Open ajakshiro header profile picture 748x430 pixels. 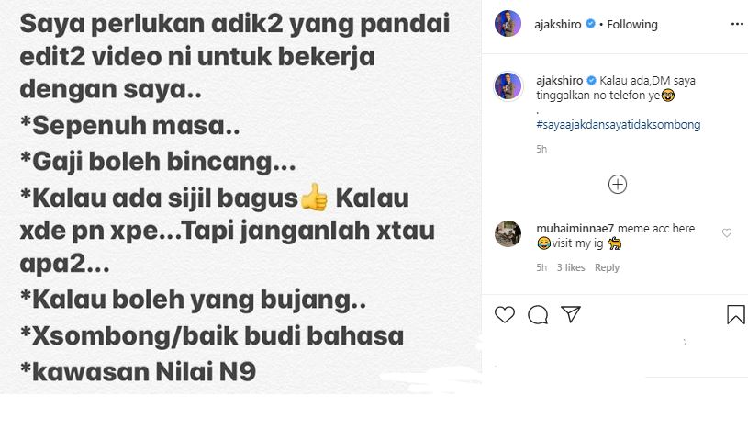(x=508, y=23)
